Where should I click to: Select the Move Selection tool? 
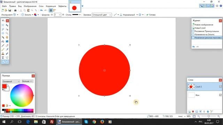click(x=7, y=29)
